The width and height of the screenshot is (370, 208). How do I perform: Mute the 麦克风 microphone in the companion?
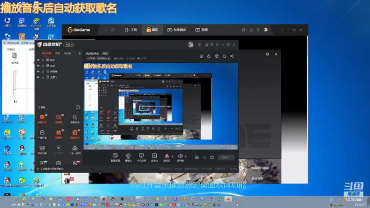click(x=166, y=158)
